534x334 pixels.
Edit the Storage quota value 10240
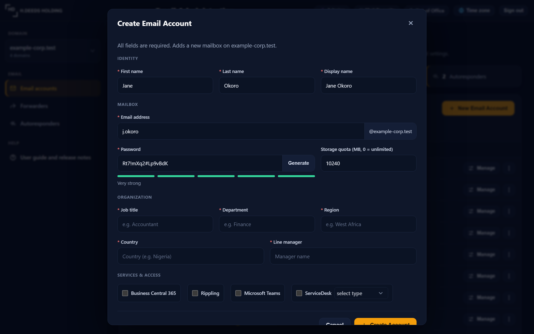tap(368, 163)
